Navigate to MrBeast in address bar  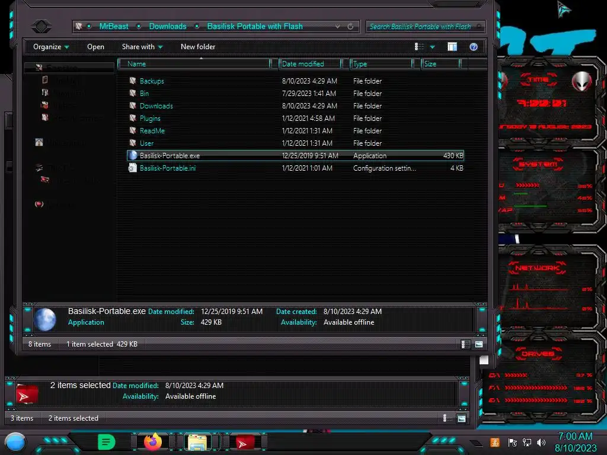click(114, 26)
